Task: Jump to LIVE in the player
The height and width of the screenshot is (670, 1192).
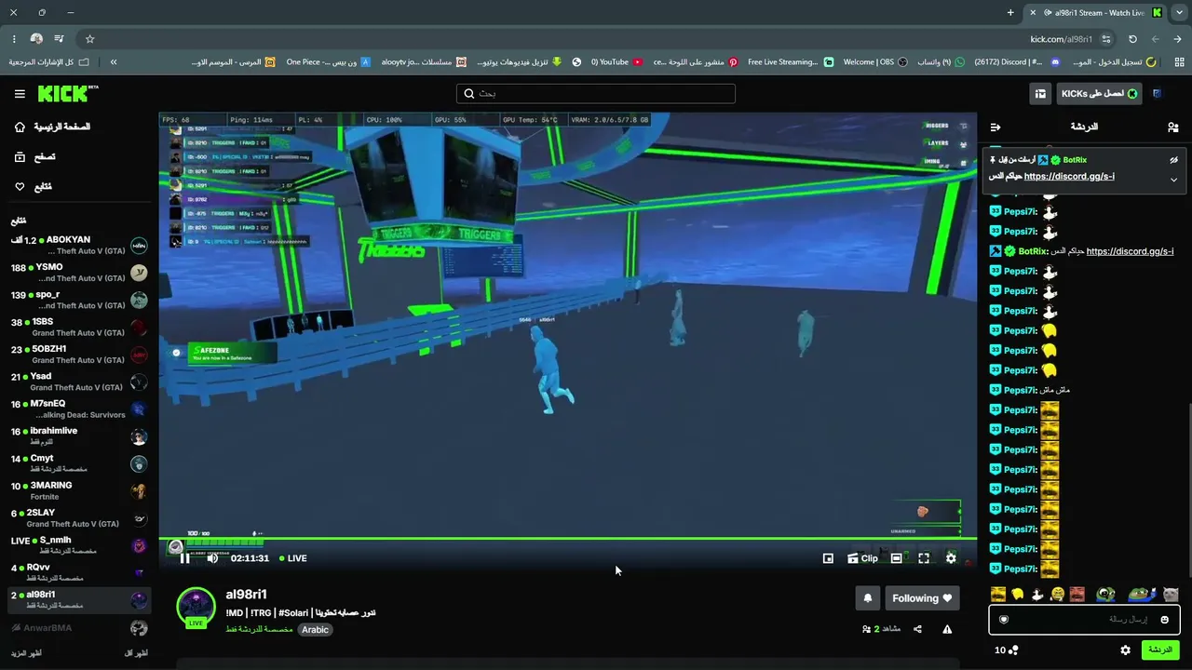Action: 293,558
